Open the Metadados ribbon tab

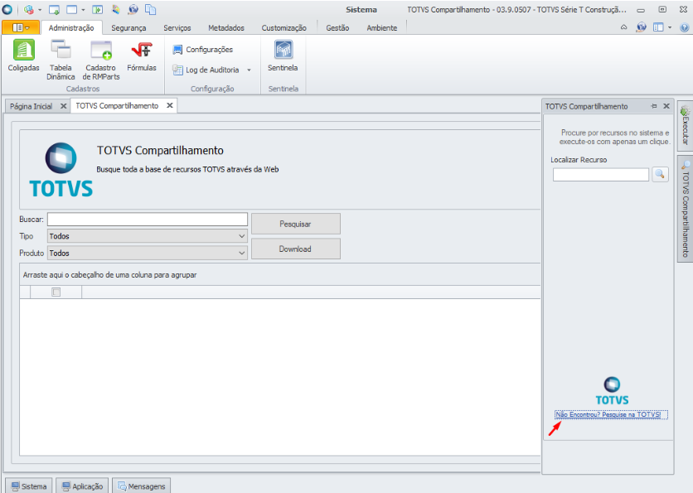(226, 28)
